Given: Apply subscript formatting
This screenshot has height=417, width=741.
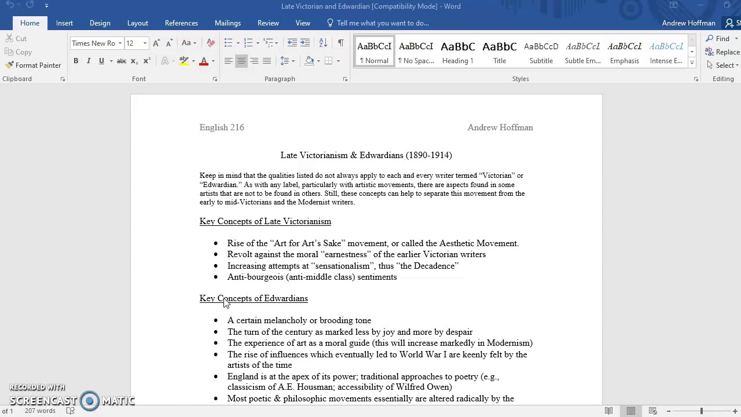Looking at the screenshot, I should [134, 61].
